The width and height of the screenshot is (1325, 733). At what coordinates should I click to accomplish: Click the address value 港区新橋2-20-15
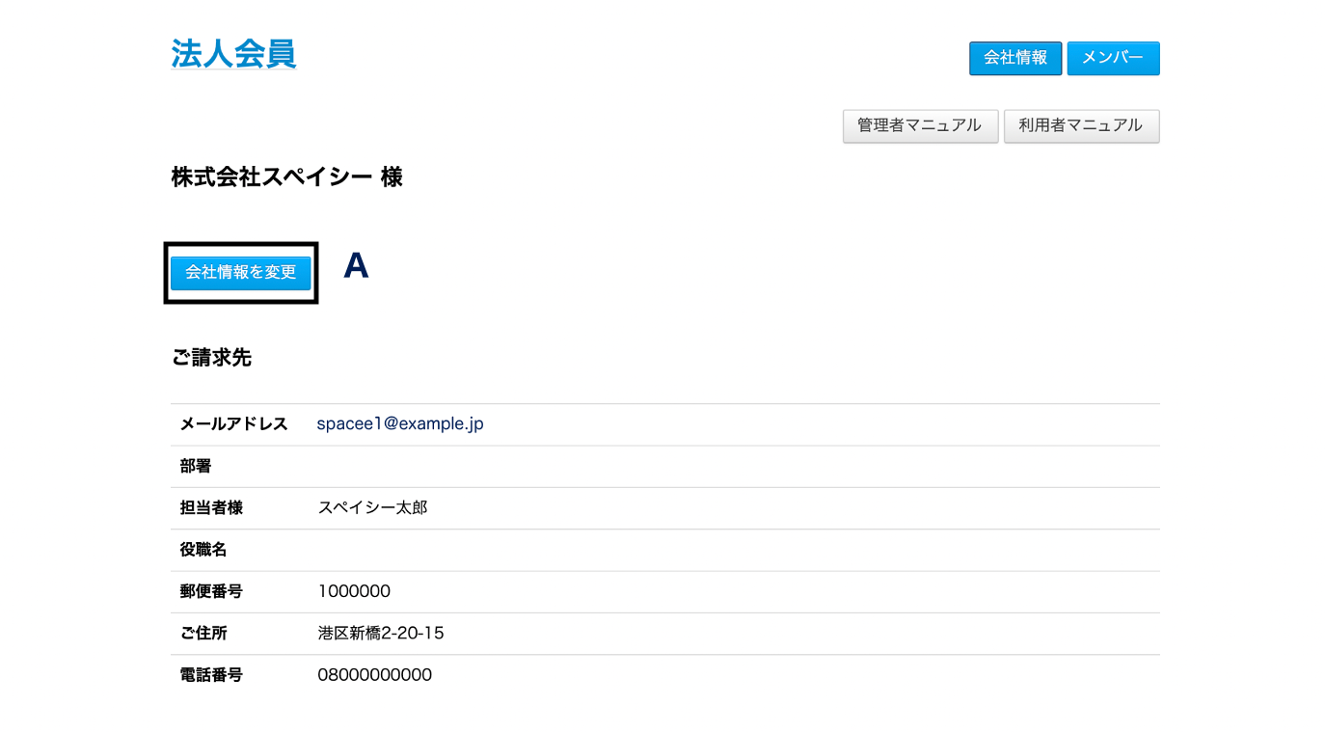point(381,634)
